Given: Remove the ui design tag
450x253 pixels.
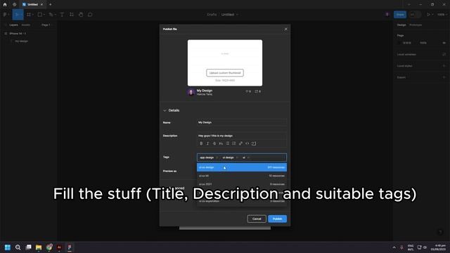Looking at the screenshot, I should coord(237,157).
